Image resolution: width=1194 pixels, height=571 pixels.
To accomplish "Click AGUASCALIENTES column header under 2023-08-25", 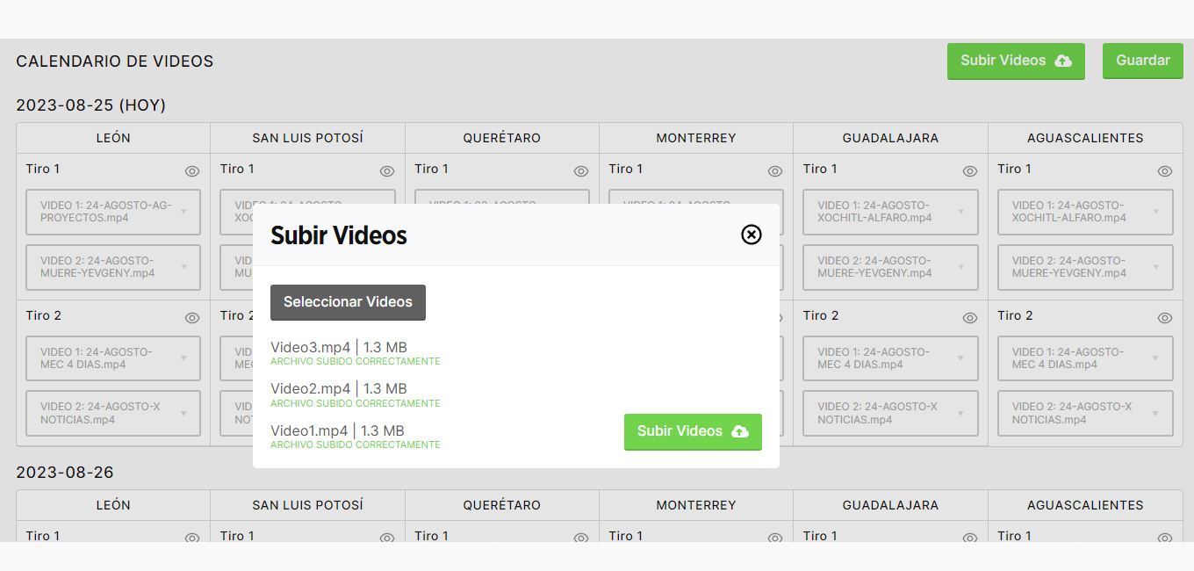I will point(1085,138).
